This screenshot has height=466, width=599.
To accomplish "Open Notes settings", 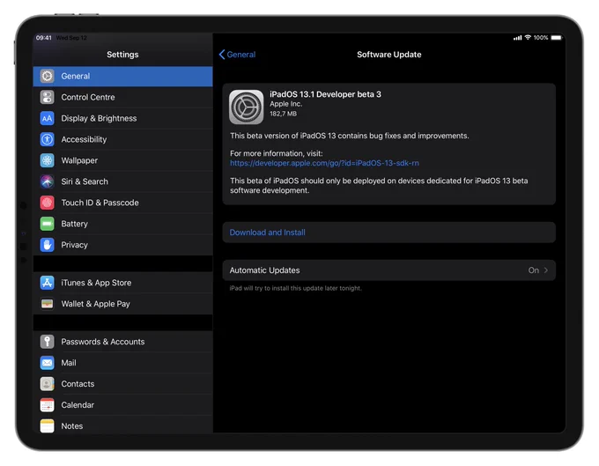I will [123, 425].
